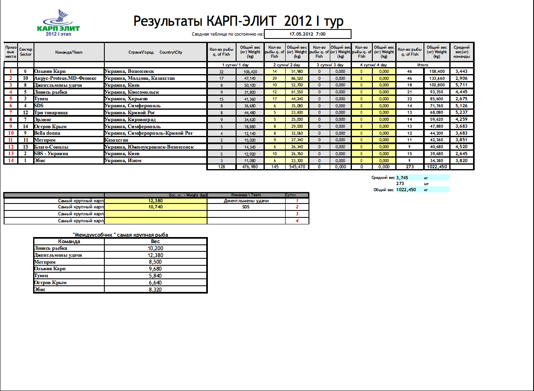Image resolution: width=534 pixels, height=391 pixels.
Task: Select the grand total weight cell 1022,450 in table
Action: 437,167
